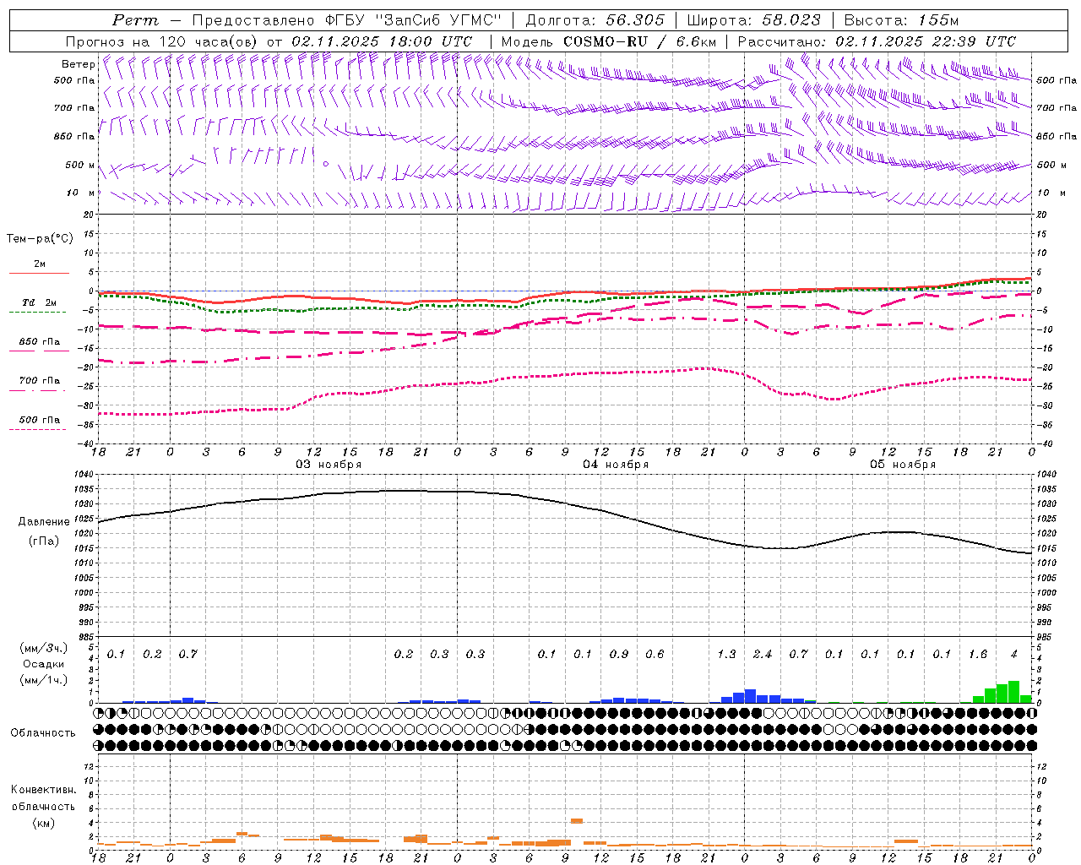Click the "(мм/3ч.)" precipitation unit label
This screenshot has height=865, width=1081.
tap(44, 648)
